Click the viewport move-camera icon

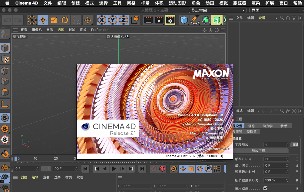pyautogui.click(x=204, y=30)
